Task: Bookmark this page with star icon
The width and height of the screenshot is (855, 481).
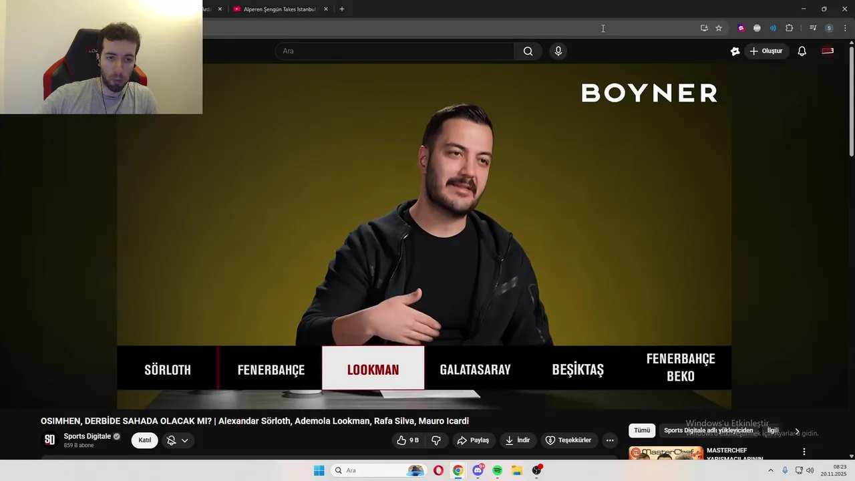Action: click(x=719, y=28)
